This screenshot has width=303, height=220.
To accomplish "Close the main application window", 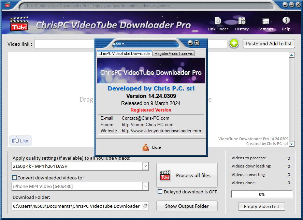I will click(x=298, y=4).
